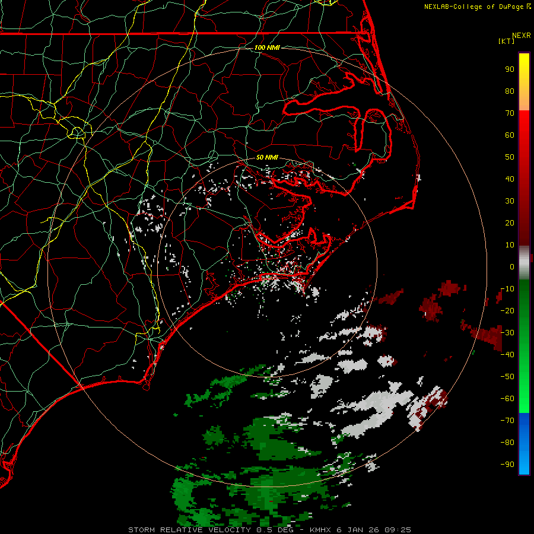Click the 50 value on the velocity scale
This screenshot has width=534, height=534.
[x=510, y=157]
